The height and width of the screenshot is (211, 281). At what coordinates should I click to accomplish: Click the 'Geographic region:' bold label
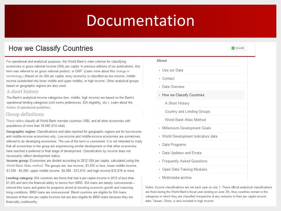tap(21, 132)
